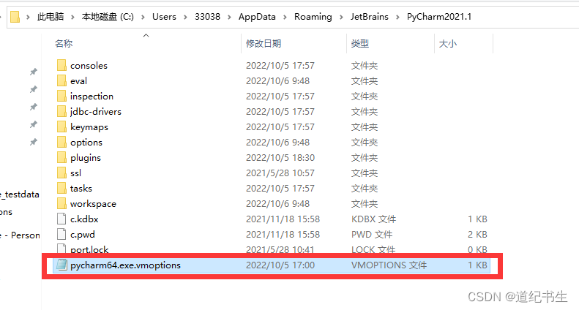Viewport: 579px width, 310px height.
Task: Click the plugins folder icon
Action: [x=61, y=158]
